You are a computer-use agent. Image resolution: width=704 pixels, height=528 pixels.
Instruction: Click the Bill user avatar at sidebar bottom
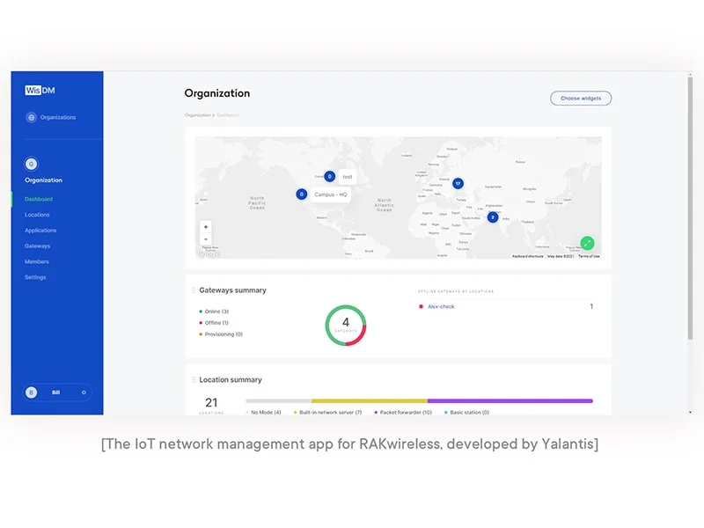31,392
